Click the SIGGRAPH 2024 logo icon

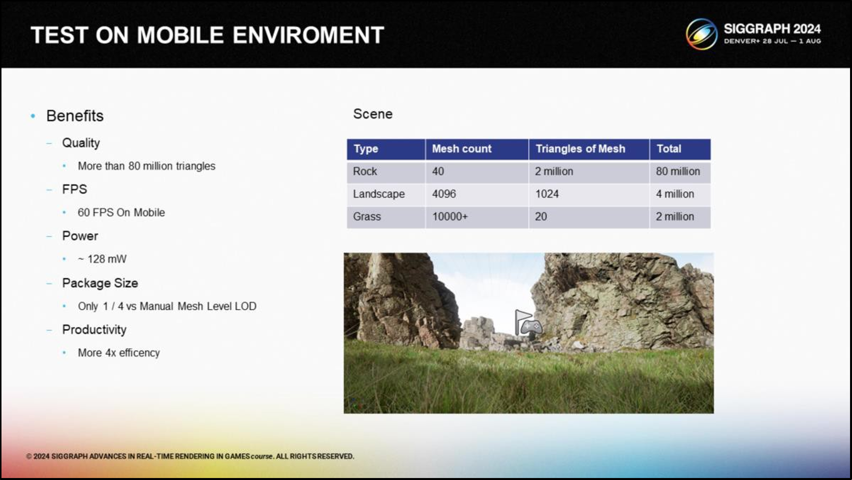coord(702,34)
